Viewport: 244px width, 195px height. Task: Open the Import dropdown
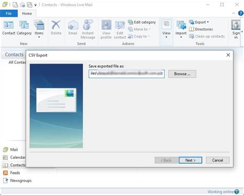pos(181,29)
